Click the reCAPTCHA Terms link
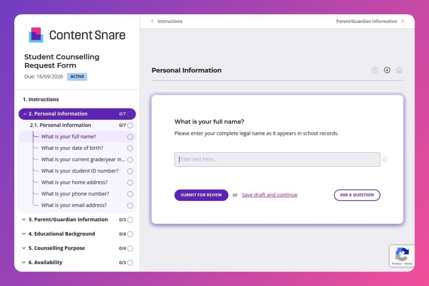 coord(408,263)
